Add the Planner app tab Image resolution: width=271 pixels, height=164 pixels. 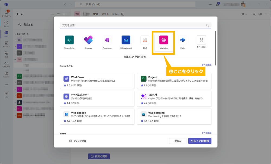coord(88,40)
